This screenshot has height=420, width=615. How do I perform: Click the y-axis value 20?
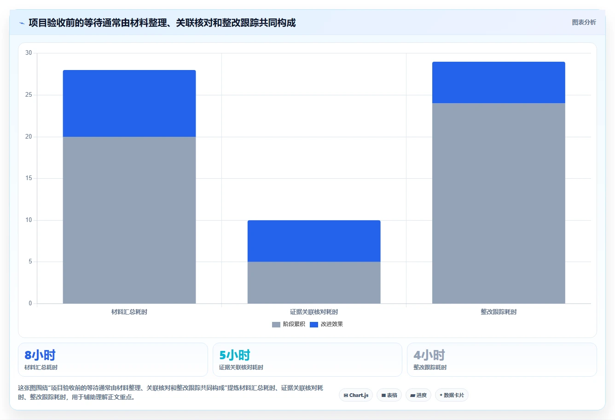(29, 137)
